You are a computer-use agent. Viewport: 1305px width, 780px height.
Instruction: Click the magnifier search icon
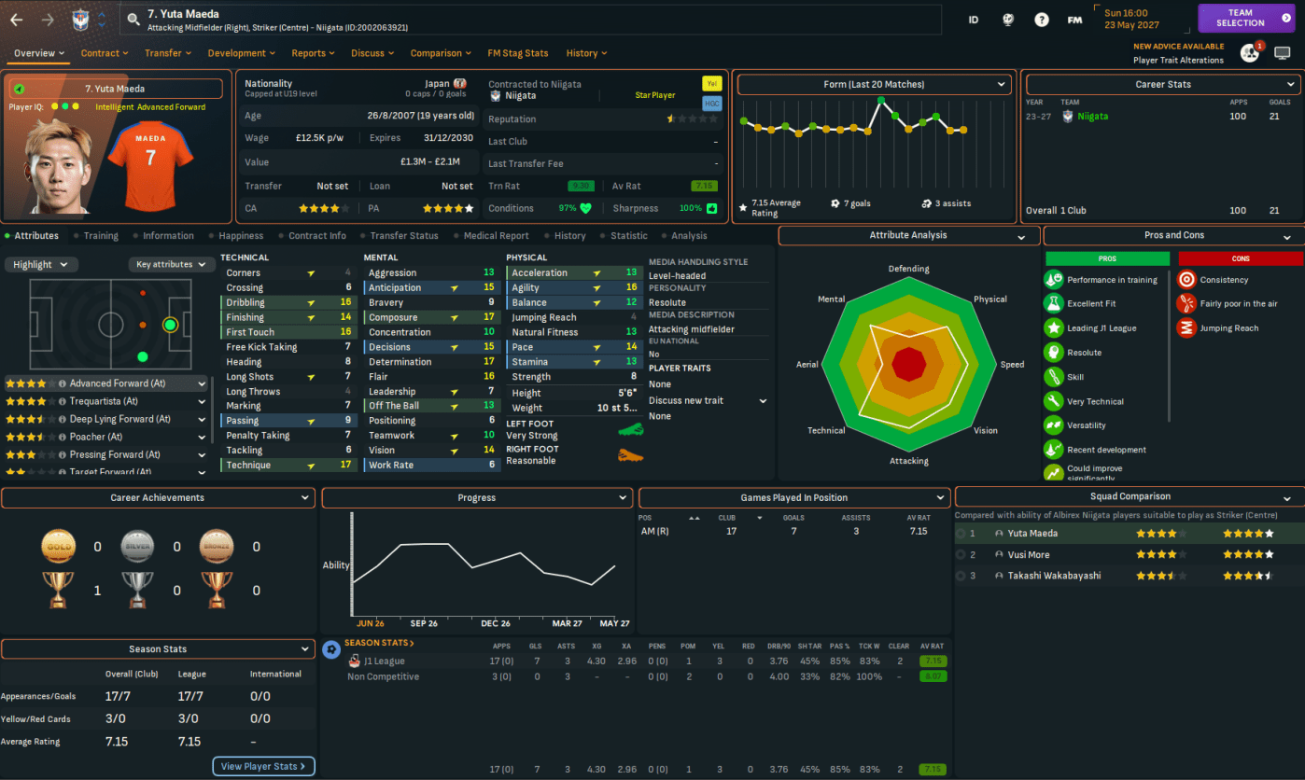pyautogui.click(x=133, y=18)
